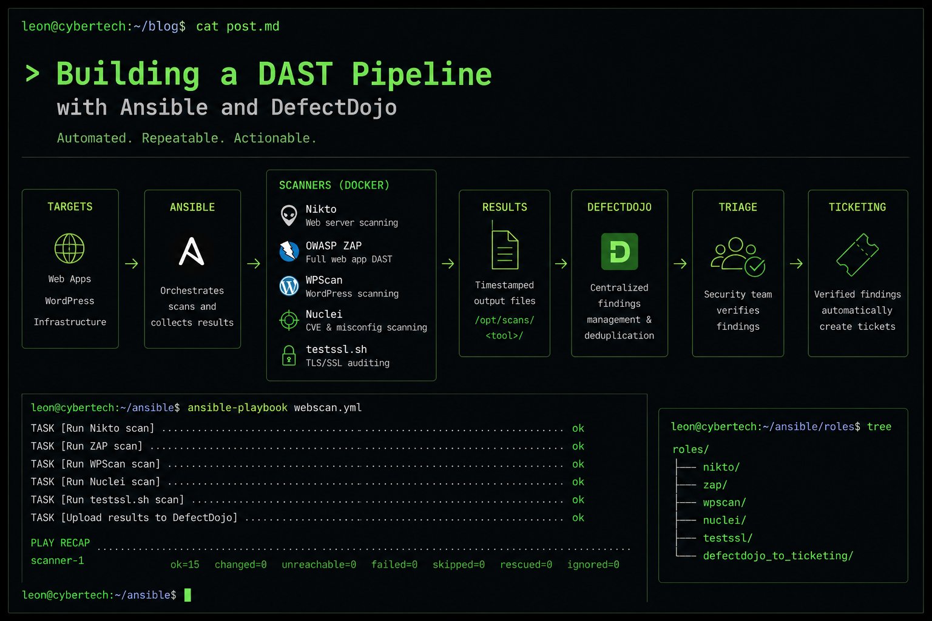Click the Ticketing ticket icon
Viewport: 932px width, 621px height.
[x=857, y=255]
